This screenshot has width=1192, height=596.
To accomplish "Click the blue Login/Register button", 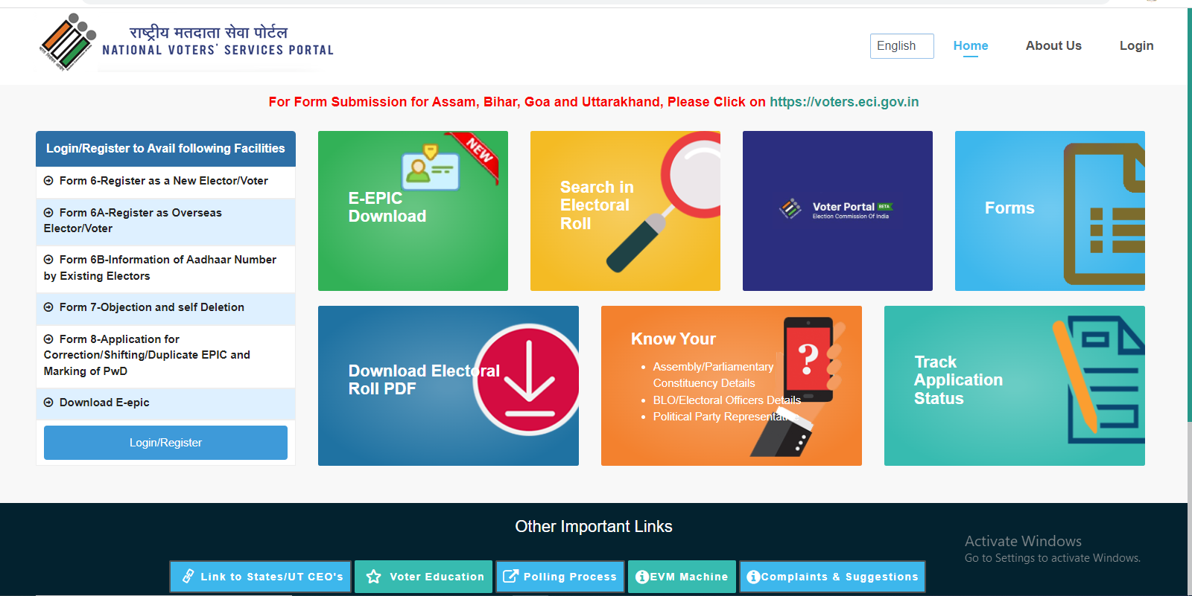I will coord(165,443).
